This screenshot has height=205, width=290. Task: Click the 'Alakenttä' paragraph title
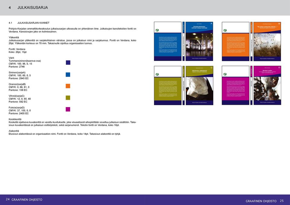point(14,131)
